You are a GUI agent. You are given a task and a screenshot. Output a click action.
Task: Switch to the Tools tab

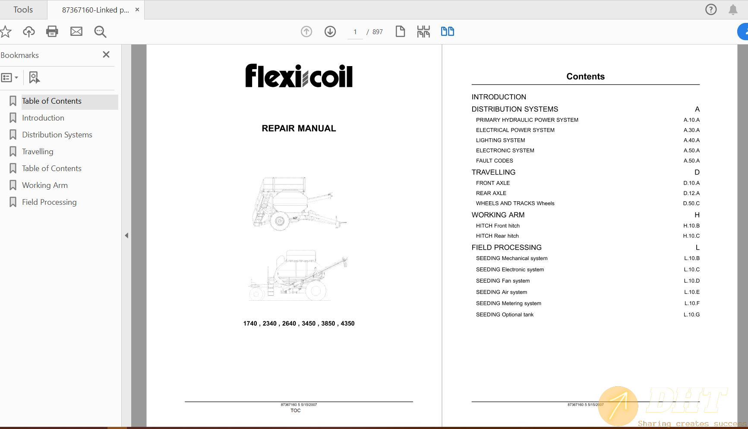(x=23, y=9)
